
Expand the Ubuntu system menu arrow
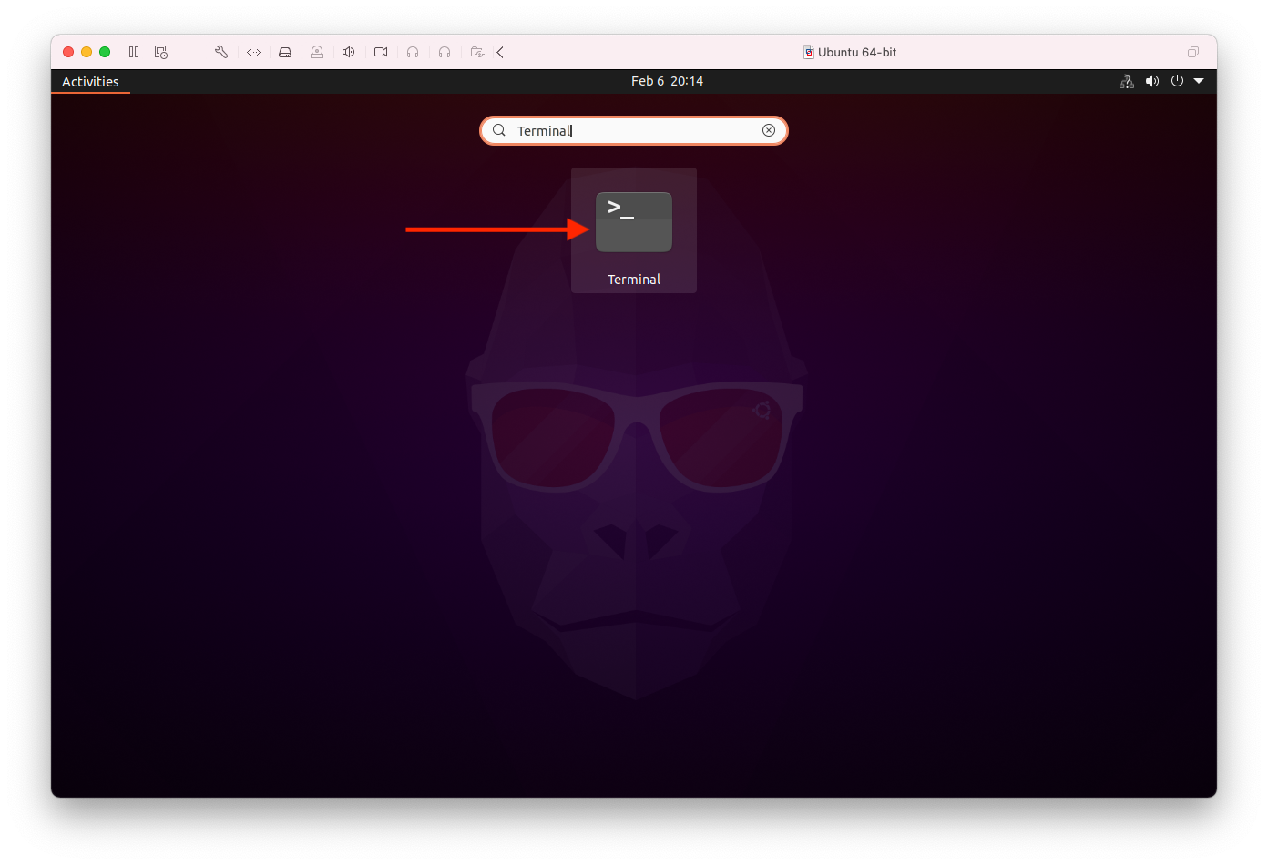[x=1199, y=81]
